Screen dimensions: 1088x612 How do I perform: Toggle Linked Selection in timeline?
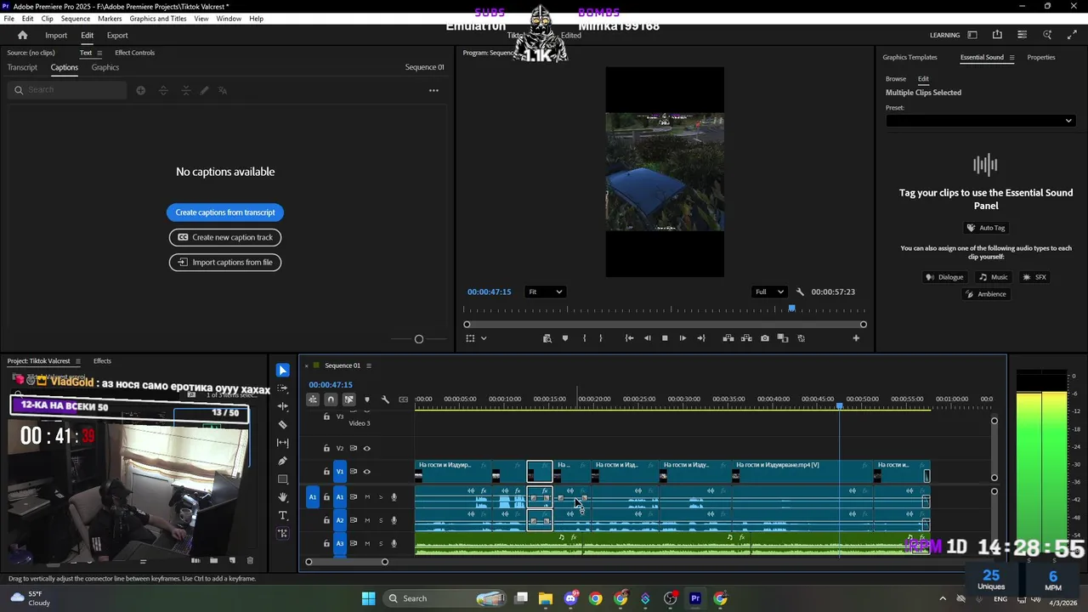[x=348, y=399]
